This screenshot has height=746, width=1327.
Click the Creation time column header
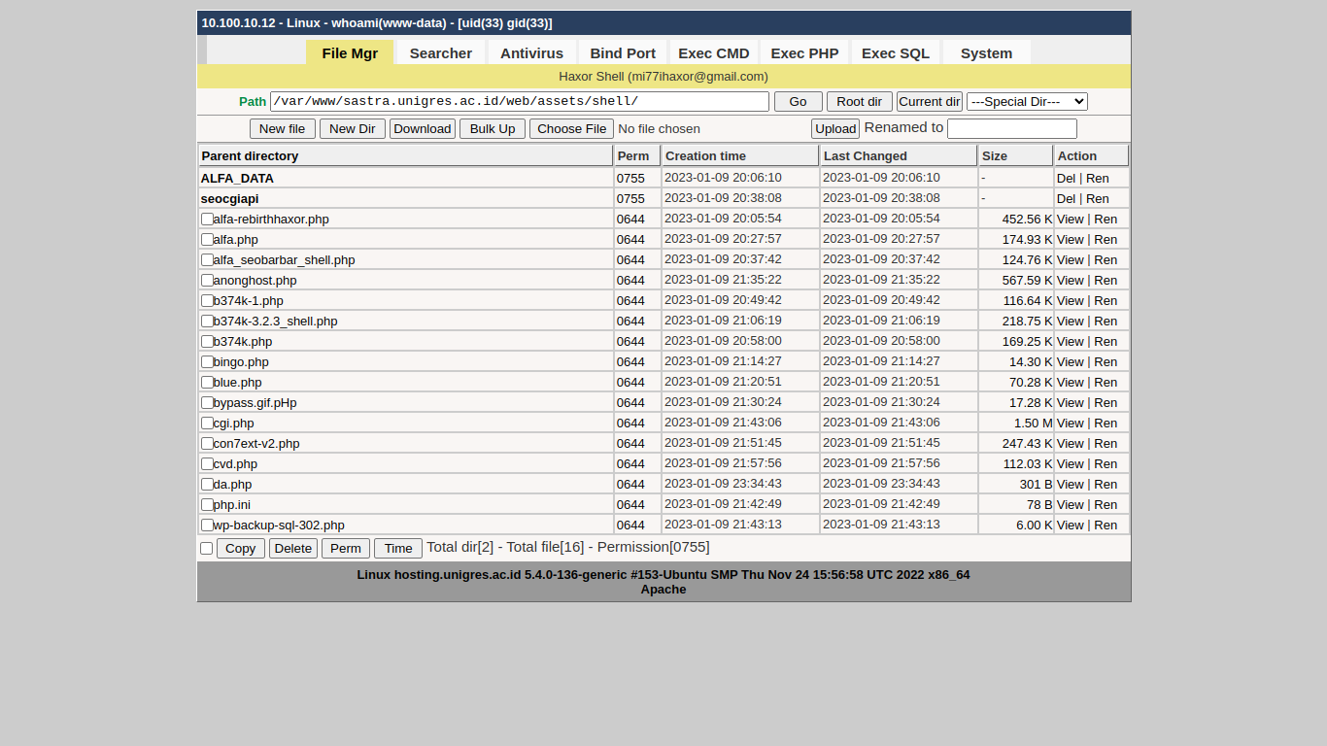coord(740,155)
